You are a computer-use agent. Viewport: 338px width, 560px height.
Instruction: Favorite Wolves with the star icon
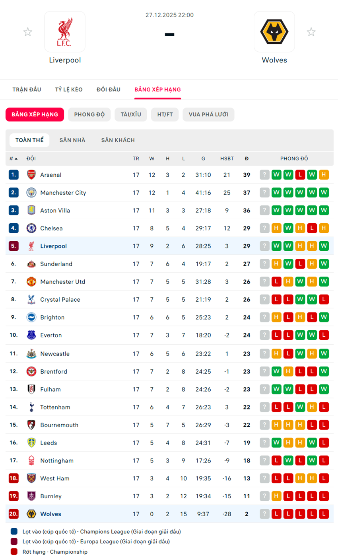pos(311,32)
